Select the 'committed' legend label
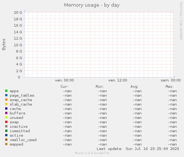184x157 pixels. click(20, 131)
